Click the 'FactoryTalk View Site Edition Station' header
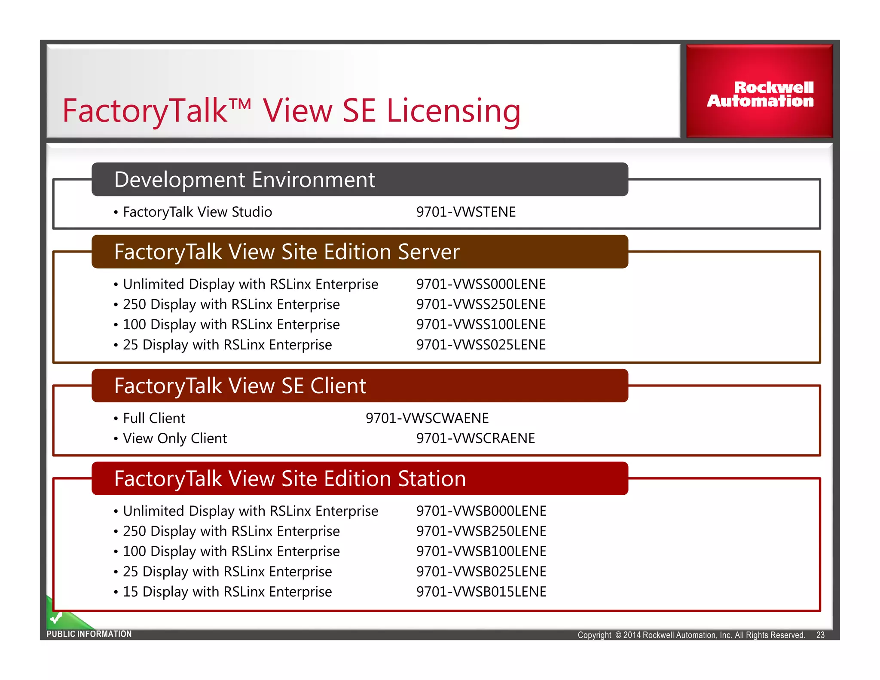Screen dimensions: 880x680 click(x=360, y=478)
